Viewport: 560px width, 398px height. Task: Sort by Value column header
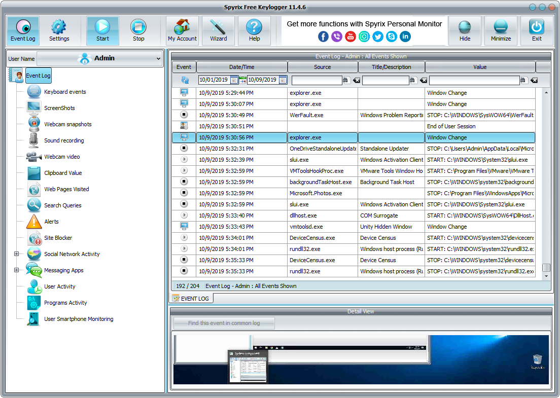(480, 67)
